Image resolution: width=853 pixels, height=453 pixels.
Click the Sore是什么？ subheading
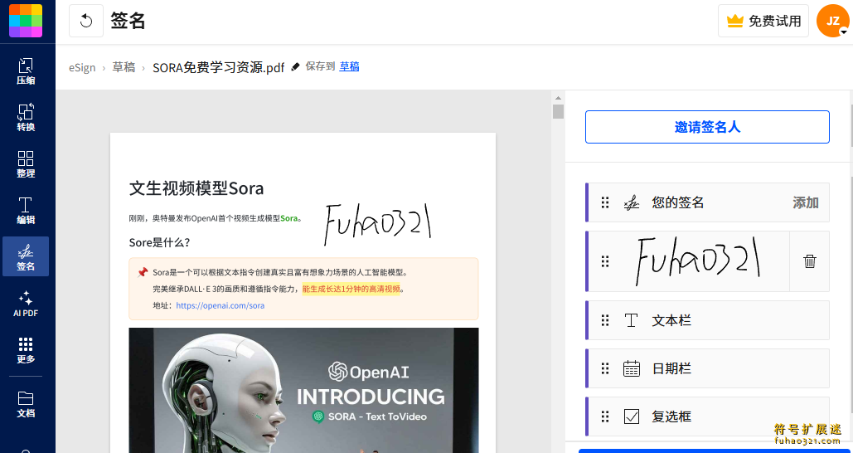[x=159, y=242]
